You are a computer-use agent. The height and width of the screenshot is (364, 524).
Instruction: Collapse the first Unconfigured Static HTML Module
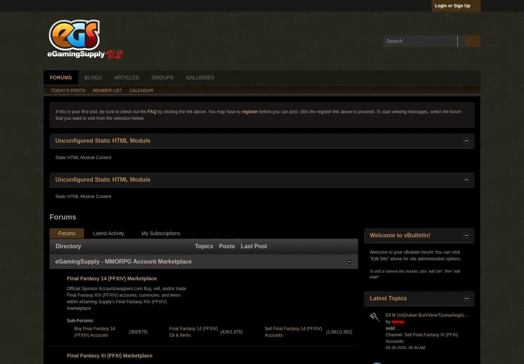467,141
